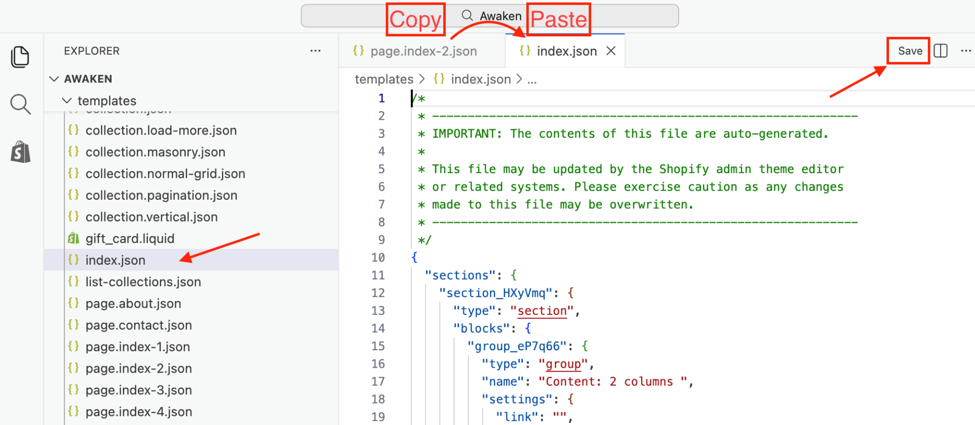The height and width of the screenshot is (425, 975).
Task: Click the underlined "group" value on line 16
Action: [563, 364]
